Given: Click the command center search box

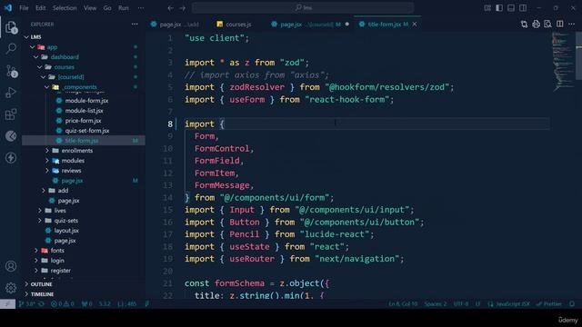Looking at the screenshot, I should 303,8.
